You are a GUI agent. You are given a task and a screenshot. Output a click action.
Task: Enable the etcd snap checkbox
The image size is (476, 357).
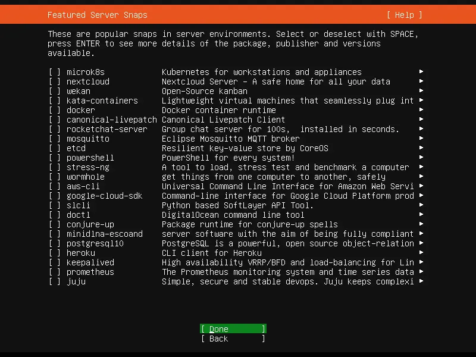coord(55,148)
